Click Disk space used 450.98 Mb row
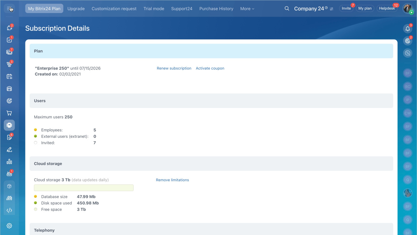The width and height of the screenshot is (417, 235). point(66,203)
